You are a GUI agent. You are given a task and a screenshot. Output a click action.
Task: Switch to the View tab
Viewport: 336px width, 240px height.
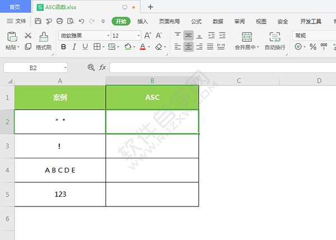pyautogui.click(x=261, y=21)
